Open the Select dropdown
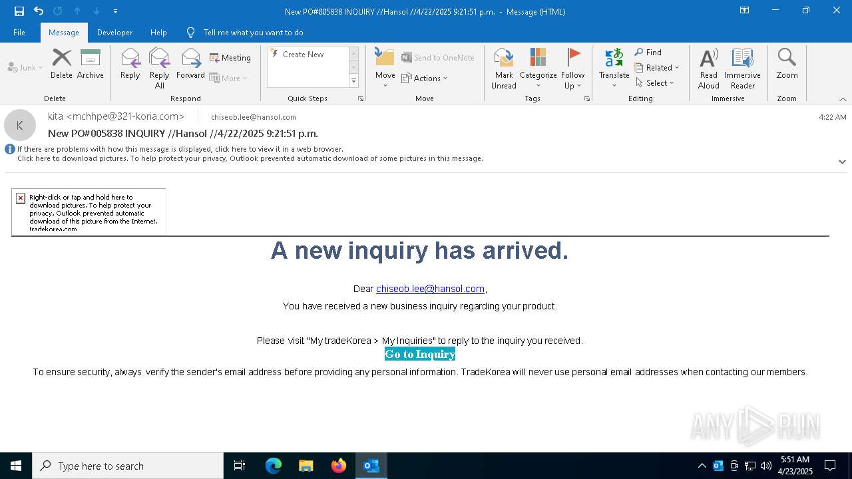Viewport: 852px width, 479px height. [x=655, y=83]
